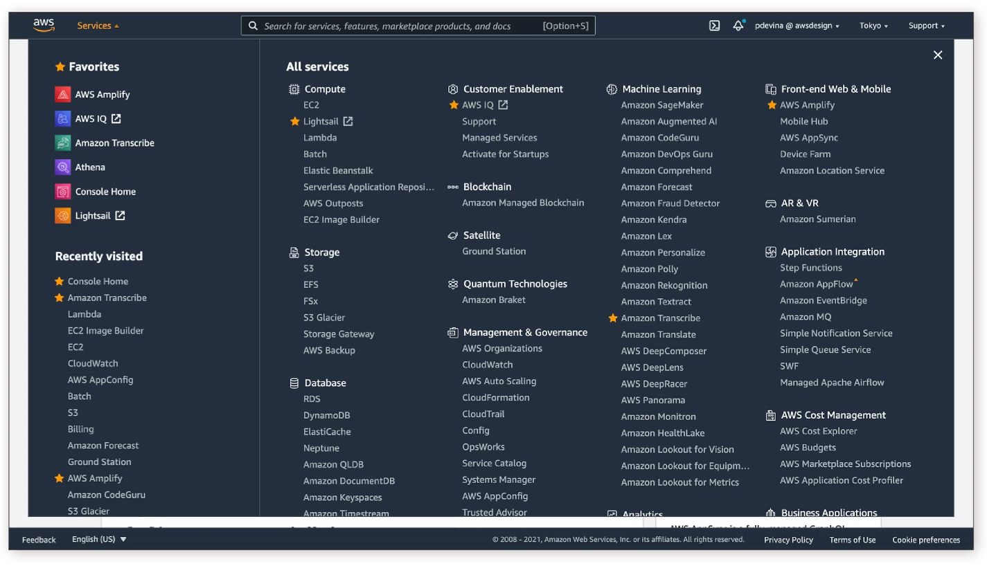Open the notifications bell icon
Image resolution: width=987 pixels, height=566 pixels.
[x=738, y=26]
